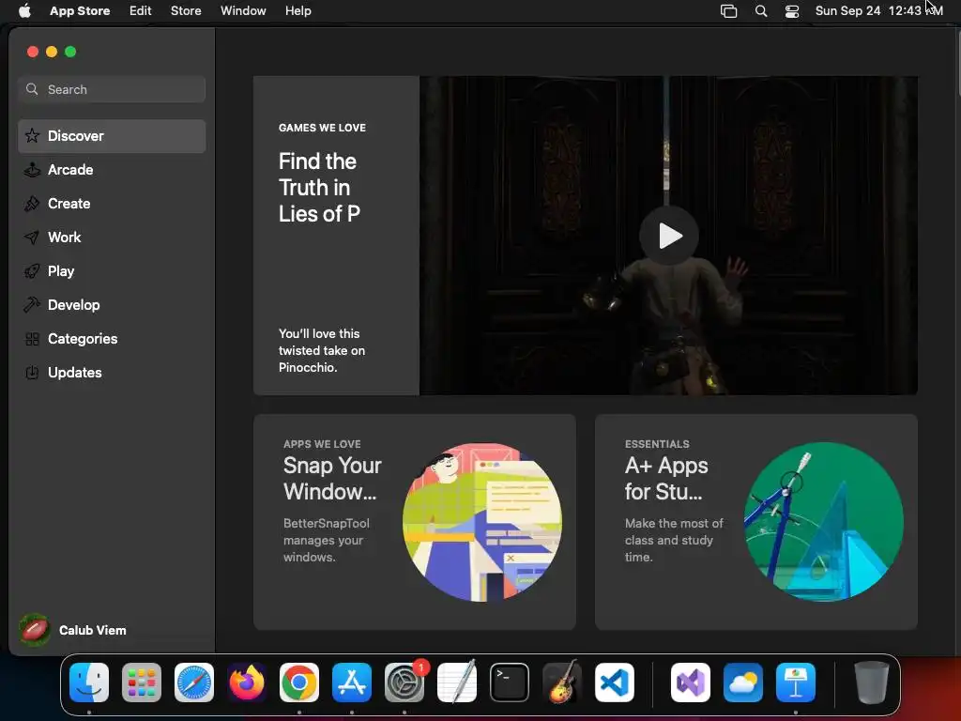Viewport: 961px width, 721px height.
Task: Open TextEdit from the Dock
Action: pos(457,683)
